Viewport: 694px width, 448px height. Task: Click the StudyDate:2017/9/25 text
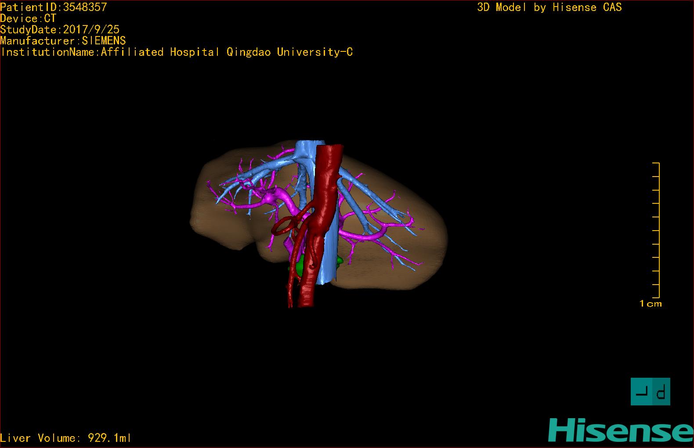[60, 29]
